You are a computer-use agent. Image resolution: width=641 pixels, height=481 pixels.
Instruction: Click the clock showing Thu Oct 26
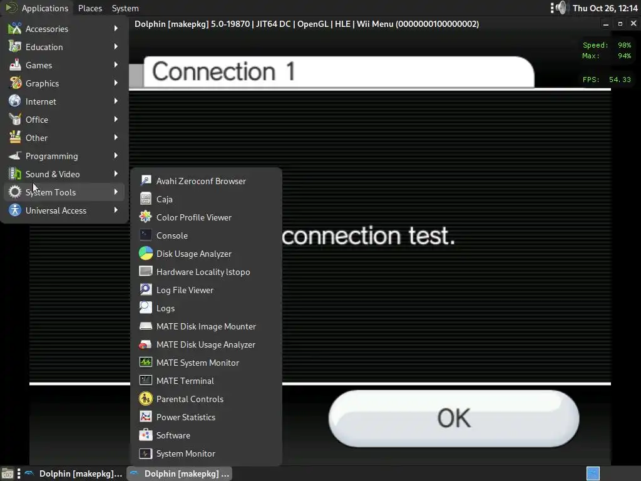pyautogui.click(x=605, y=8)
